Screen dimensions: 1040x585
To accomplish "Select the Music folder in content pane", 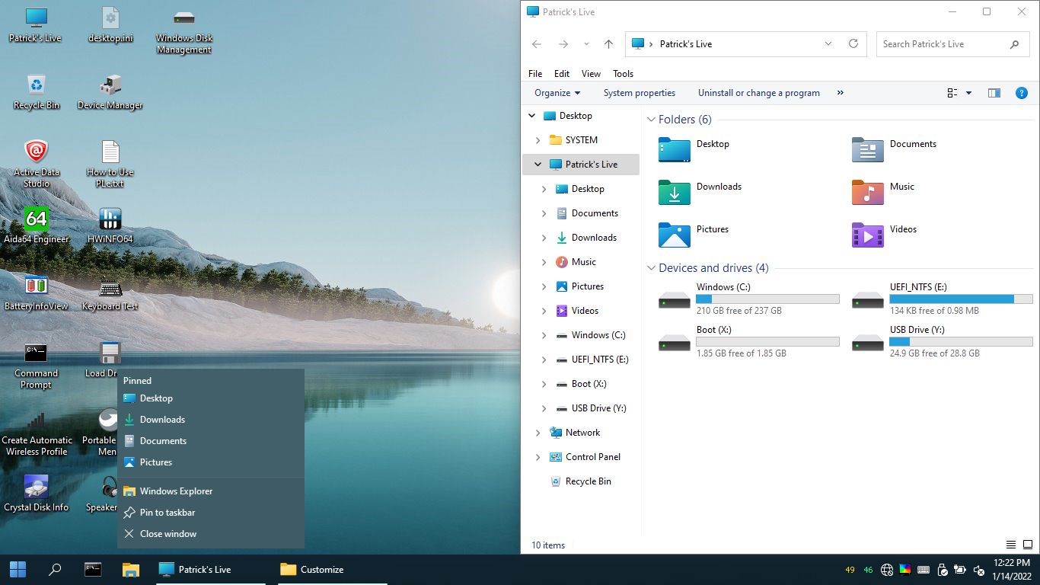I will [x=883, y=193].
